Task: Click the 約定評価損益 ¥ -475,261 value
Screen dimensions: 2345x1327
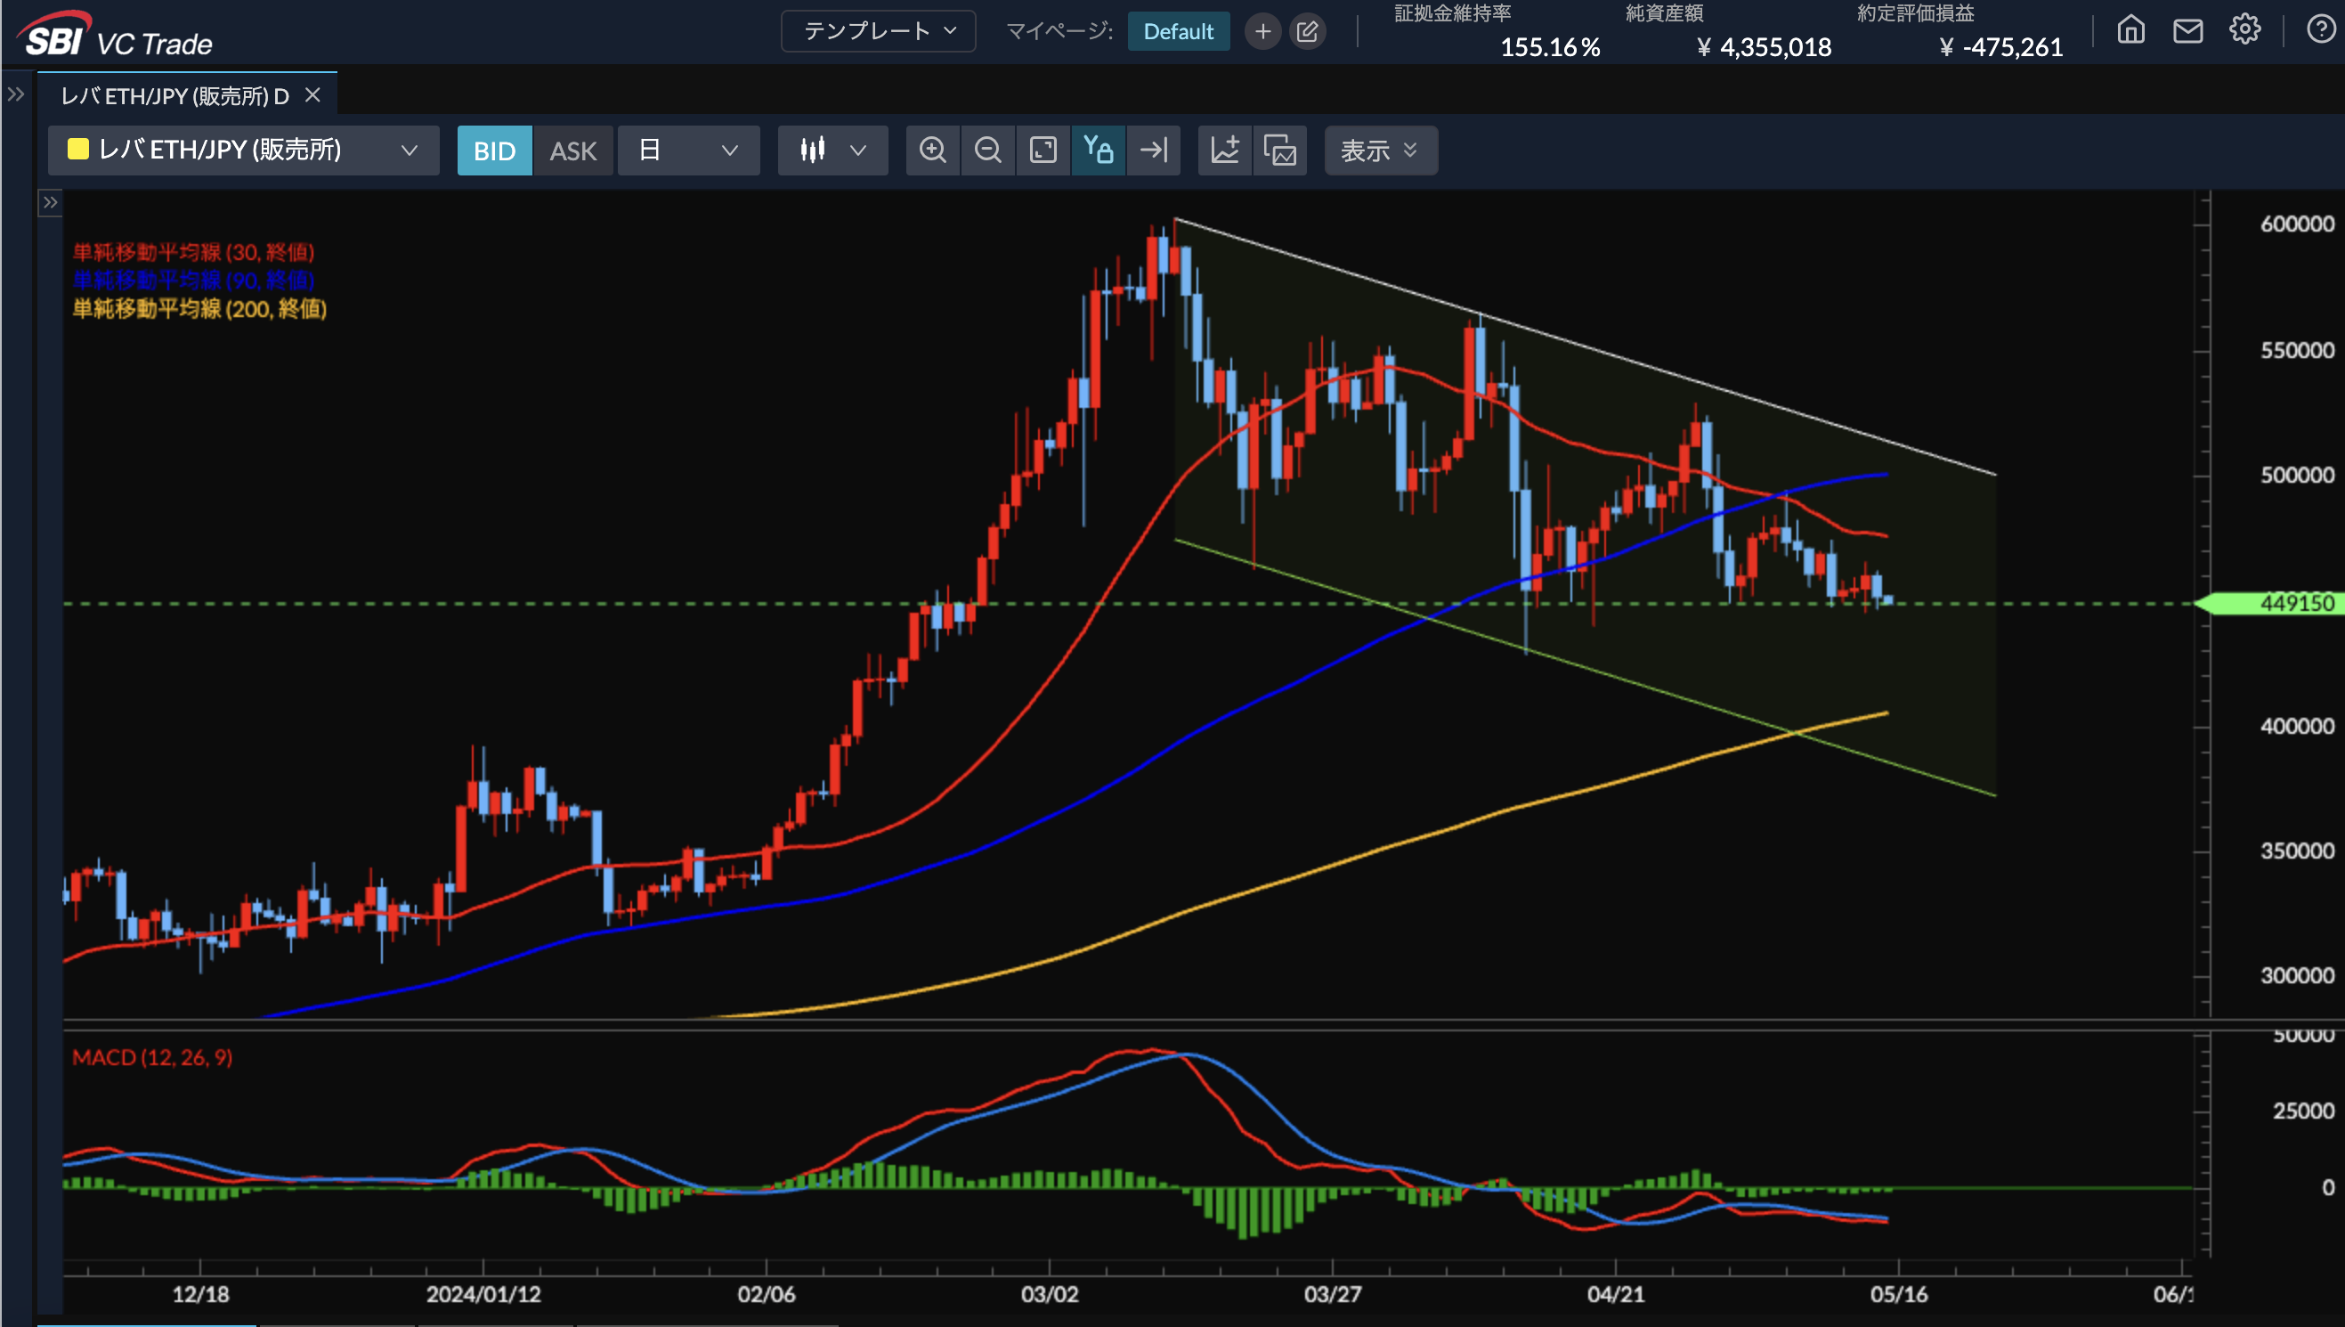Action: point(2000,47)
